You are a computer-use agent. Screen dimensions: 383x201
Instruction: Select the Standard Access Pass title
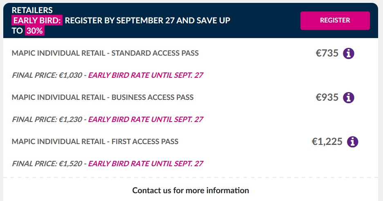point(105,53)
